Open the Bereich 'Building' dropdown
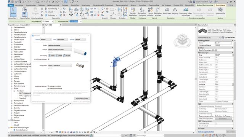This screenshot has width=244, height=137. click(x=46, y=40)
